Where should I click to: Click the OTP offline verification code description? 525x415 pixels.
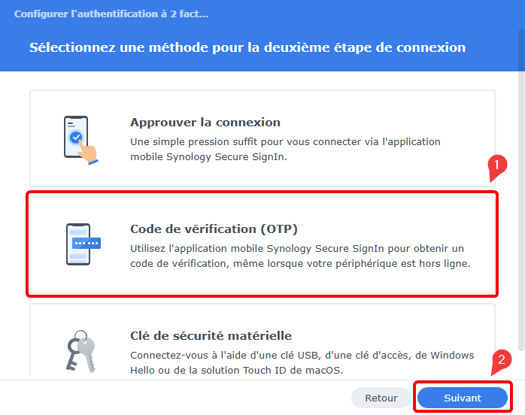point(300,256)
